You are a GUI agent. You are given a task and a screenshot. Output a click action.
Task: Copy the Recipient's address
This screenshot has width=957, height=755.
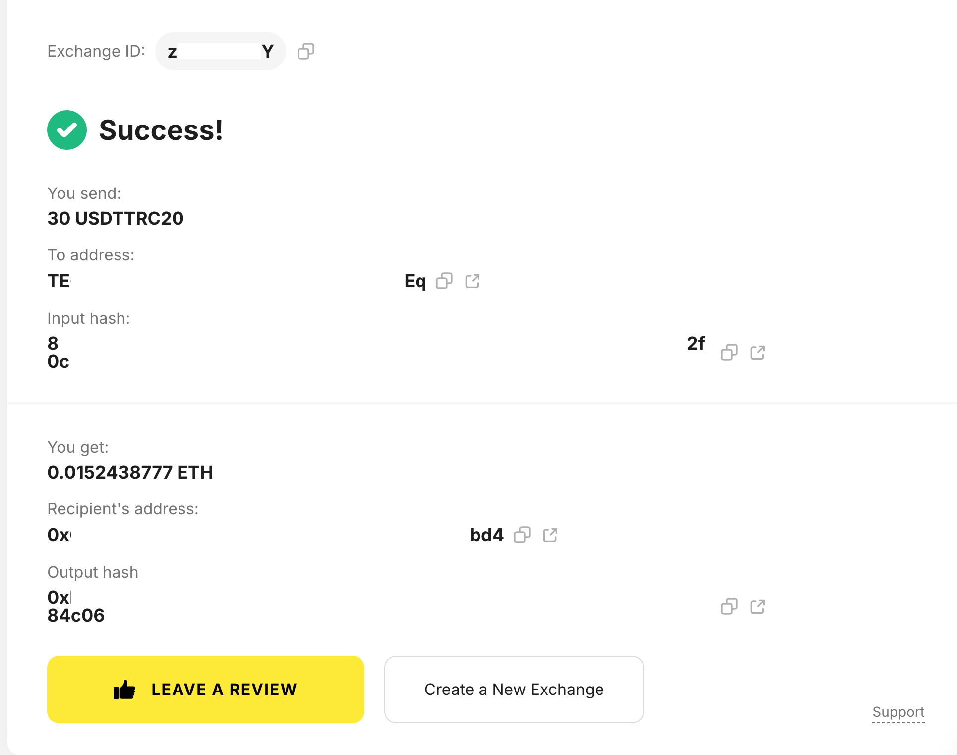pyautogui.click(x=522, y=535)
